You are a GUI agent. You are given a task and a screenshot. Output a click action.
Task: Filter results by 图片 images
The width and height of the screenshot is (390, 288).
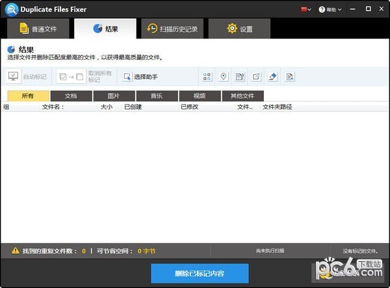[x=114, y=96]
